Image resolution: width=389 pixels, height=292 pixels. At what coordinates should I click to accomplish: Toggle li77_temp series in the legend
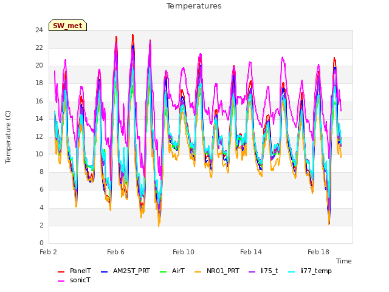pos(310,271)
